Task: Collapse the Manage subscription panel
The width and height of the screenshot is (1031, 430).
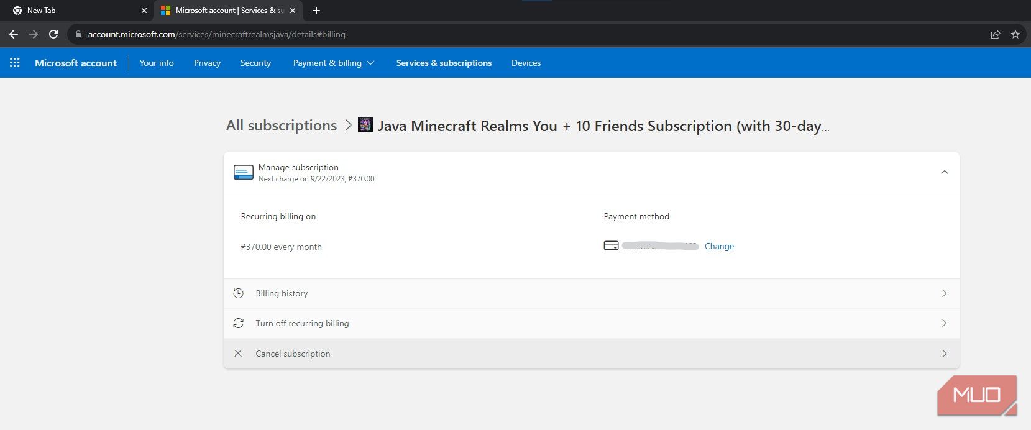Action: [x=944, y=172]
